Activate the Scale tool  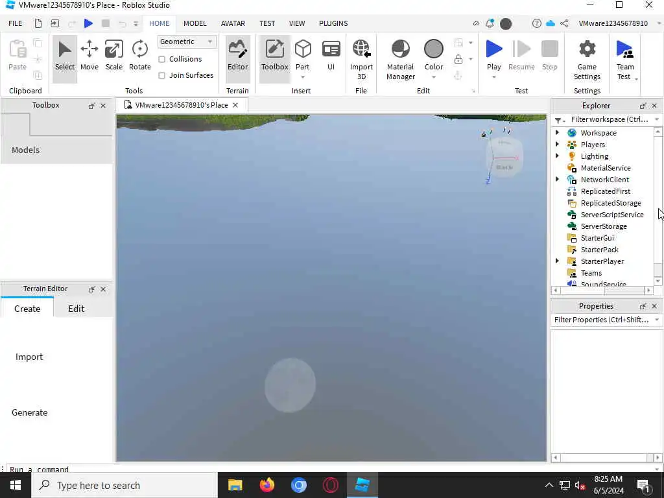click(114, 56)
